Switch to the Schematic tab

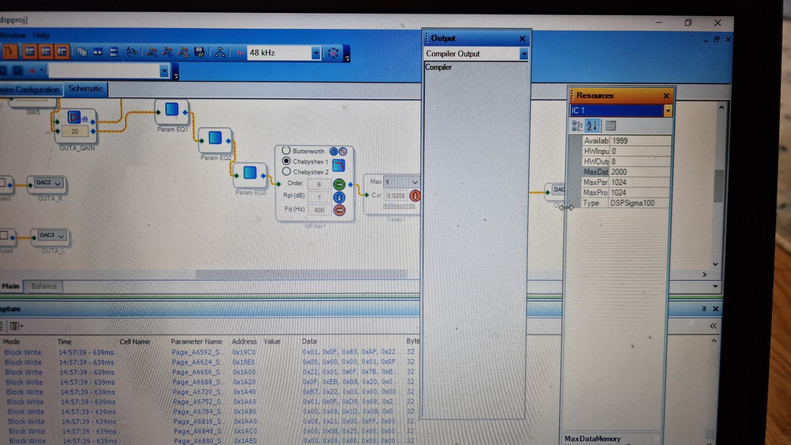point(85,89)
